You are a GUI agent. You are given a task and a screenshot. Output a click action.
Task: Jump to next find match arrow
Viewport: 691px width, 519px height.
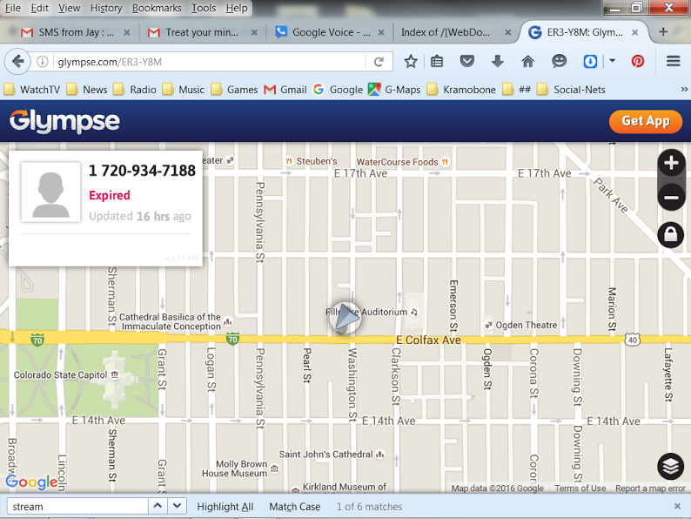pyautogui.click(x=178, y=506)
